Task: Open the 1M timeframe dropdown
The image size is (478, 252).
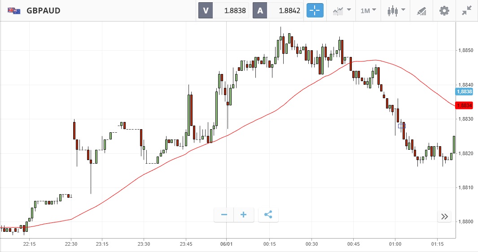Action: (x=368, y=10)
